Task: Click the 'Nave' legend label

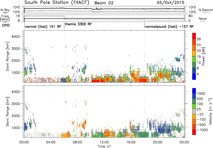Action: point(203,18)
